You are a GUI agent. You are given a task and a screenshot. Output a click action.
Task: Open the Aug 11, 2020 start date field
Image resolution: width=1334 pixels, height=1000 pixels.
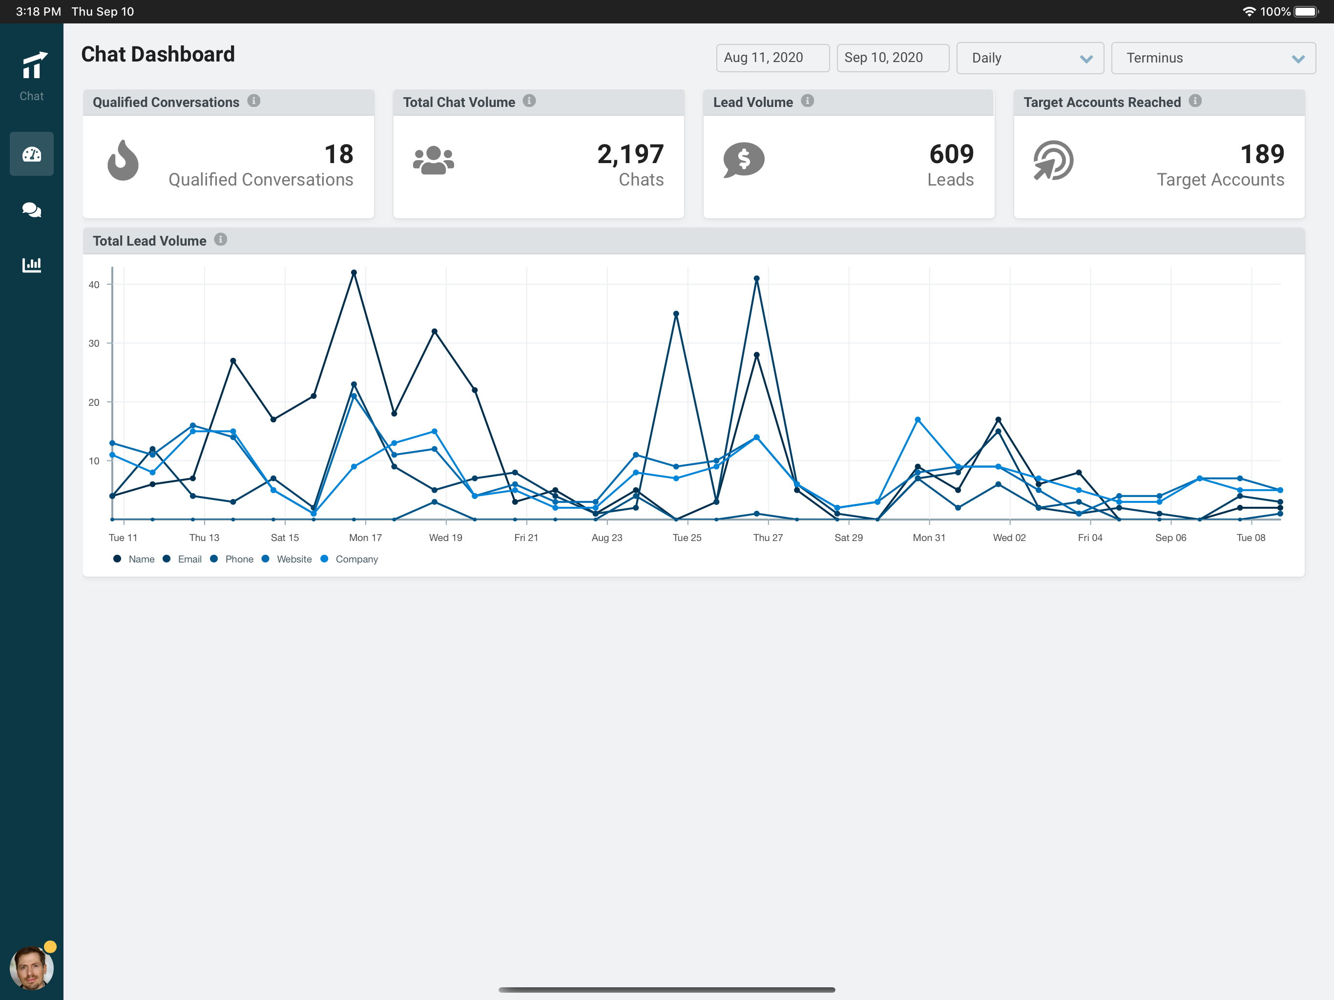[772, 58]
